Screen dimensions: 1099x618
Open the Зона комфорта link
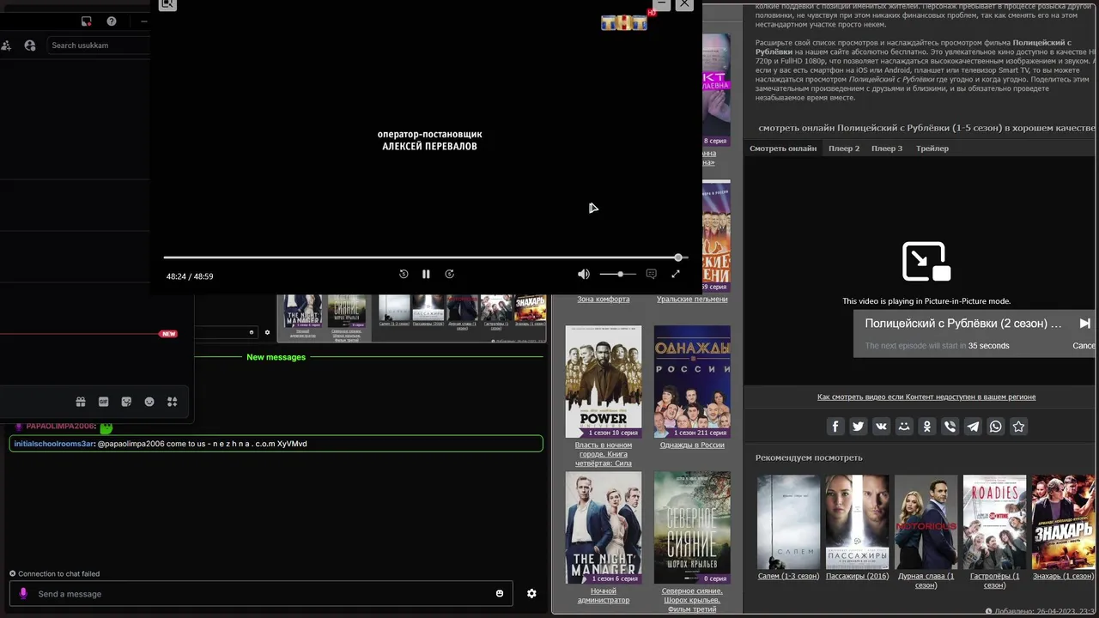[x=603, y=299]
